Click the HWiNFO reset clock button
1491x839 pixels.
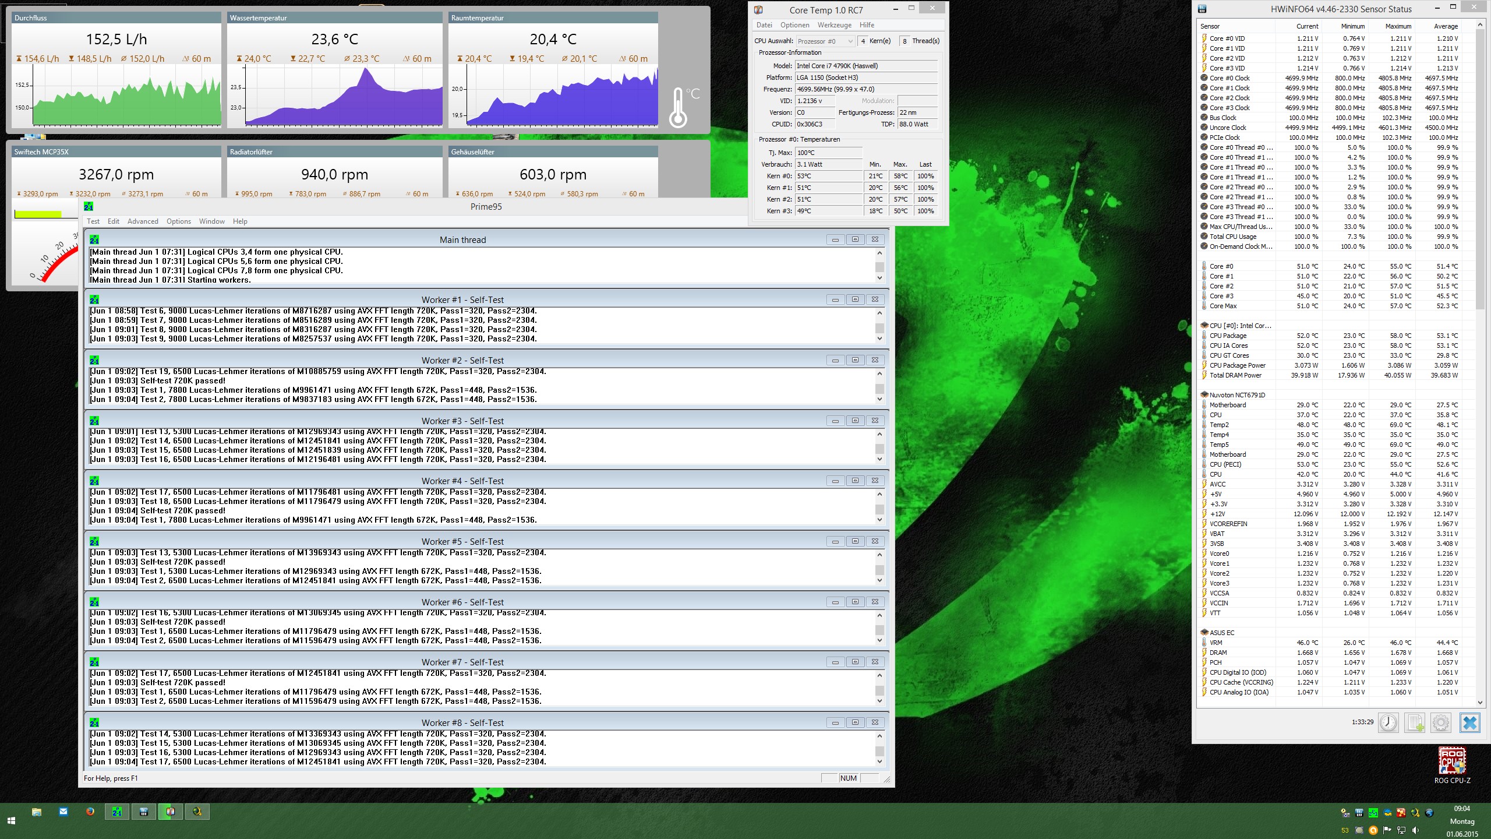(x=1388, y=722)
